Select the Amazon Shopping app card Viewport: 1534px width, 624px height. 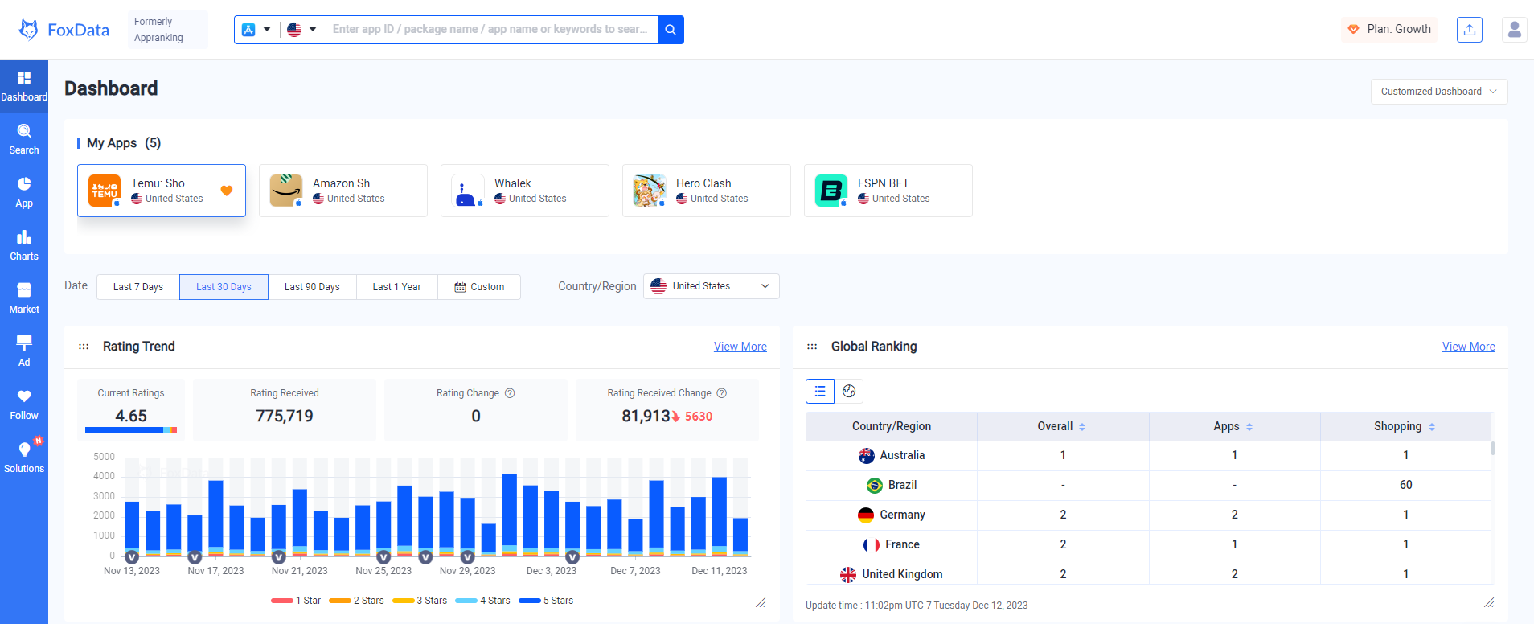pos(343,191)
